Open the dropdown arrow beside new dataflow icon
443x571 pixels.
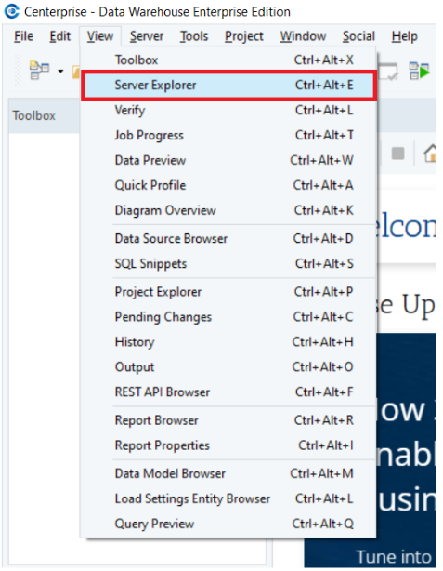[x=60, y=71]
